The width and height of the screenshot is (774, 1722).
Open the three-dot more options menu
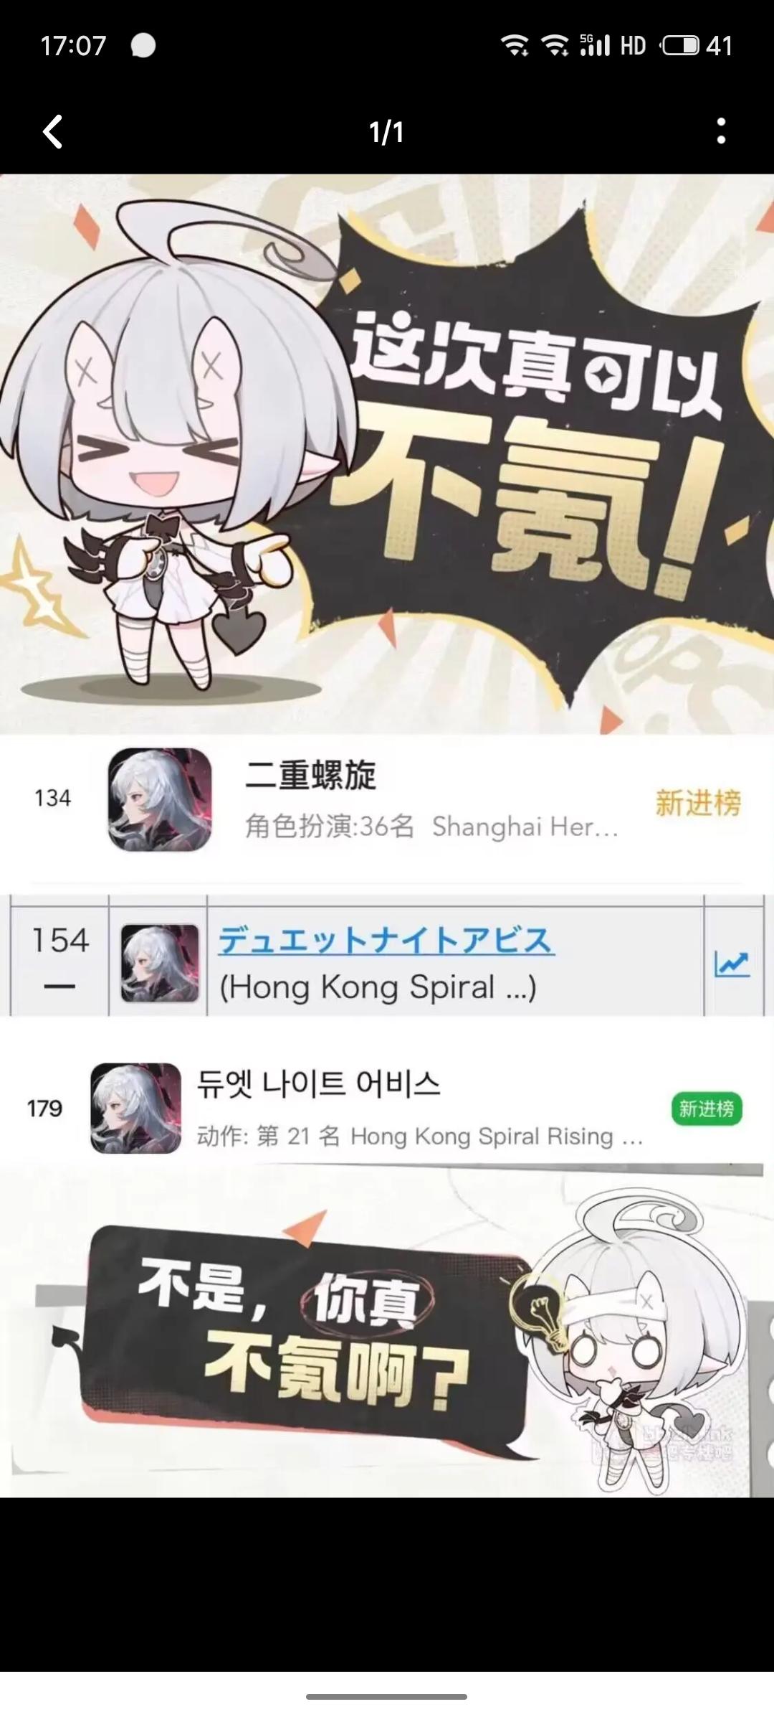pos(721,131)
